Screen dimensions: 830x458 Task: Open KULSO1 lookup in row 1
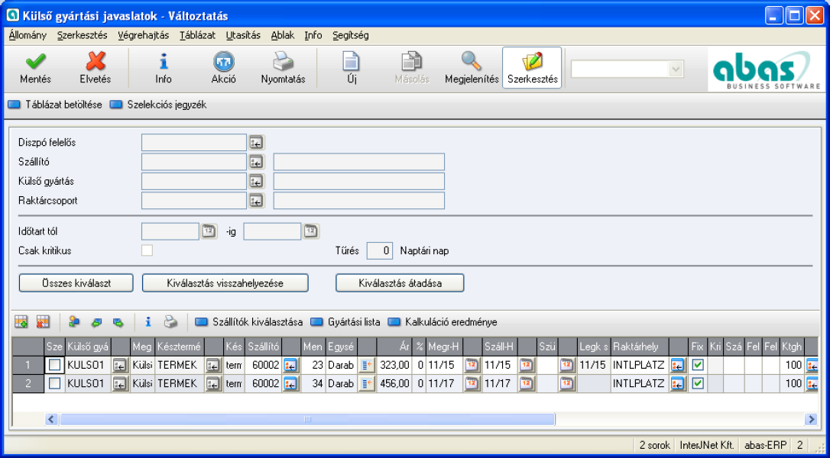121,365
